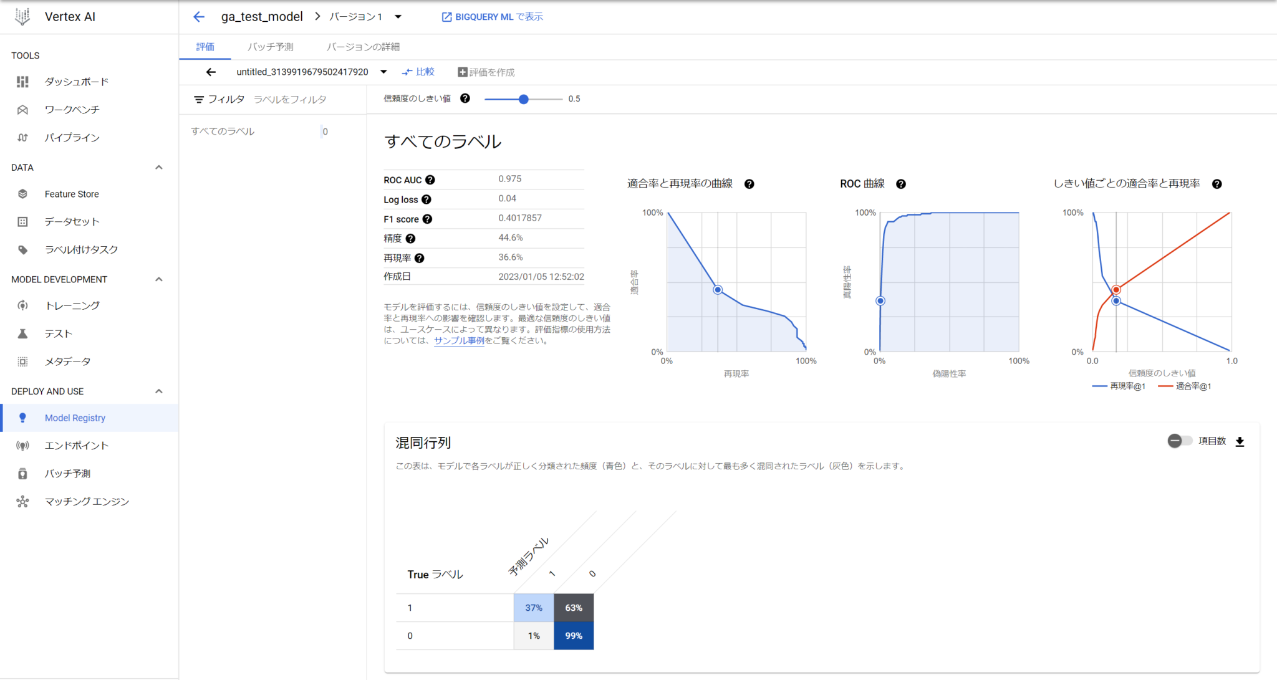Open the バージョン 1 dropdown

[398, 16]
